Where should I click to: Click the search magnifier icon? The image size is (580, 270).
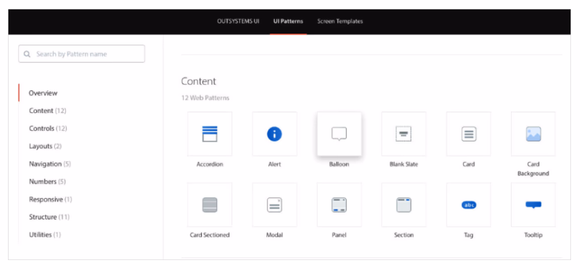click(x=27, y=54)
